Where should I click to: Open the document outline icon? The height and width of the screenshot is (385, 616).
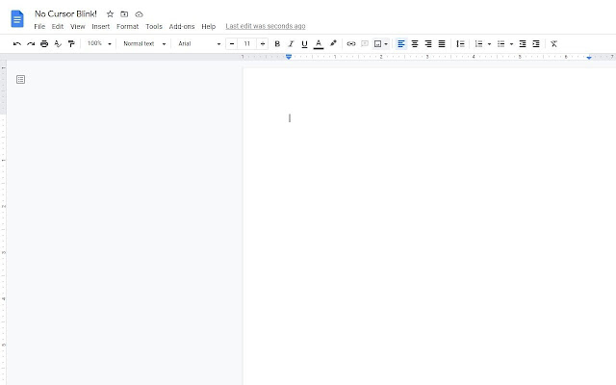[x=21, y=79]
